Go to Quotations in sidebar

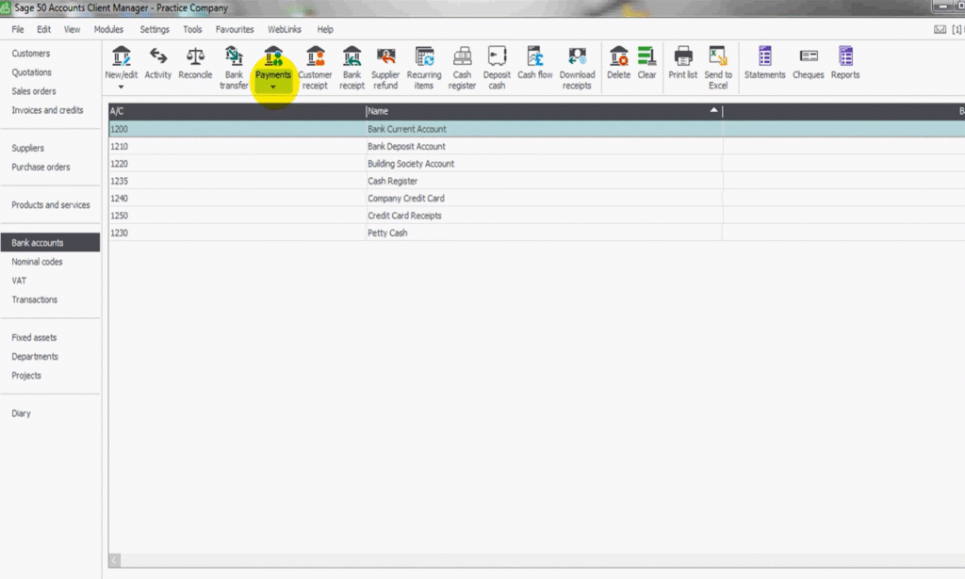point(31,72)
